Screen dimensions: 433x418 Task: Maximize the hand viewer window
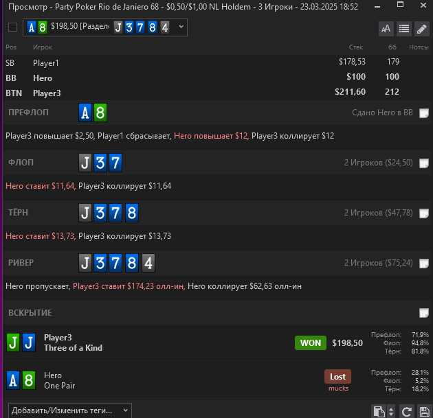tap(401, 4)
